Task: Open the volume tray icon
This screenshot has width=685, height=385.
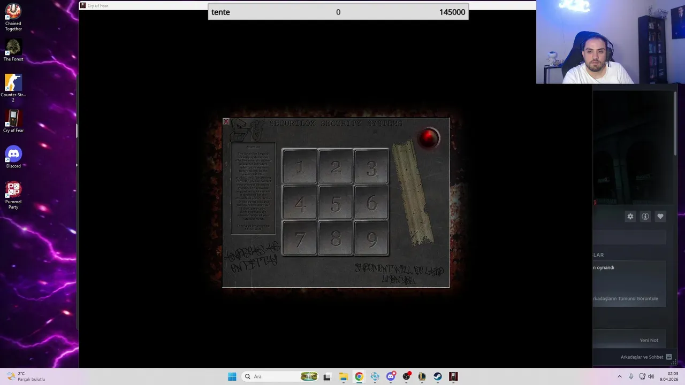Action: [651, 376]
